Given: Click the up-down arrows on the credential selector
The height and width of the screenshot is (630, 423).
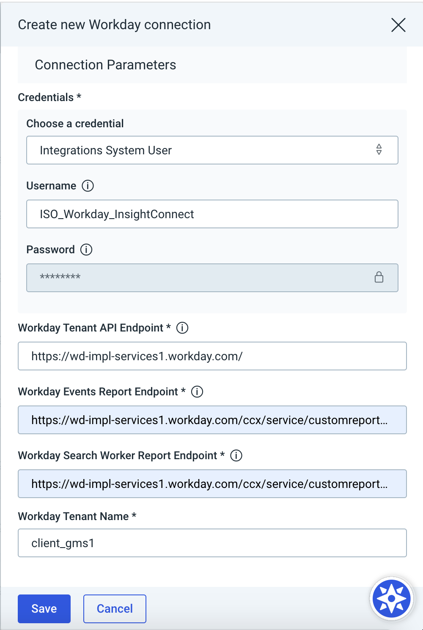Looking at the screenshot, I should tap(379, 149).
